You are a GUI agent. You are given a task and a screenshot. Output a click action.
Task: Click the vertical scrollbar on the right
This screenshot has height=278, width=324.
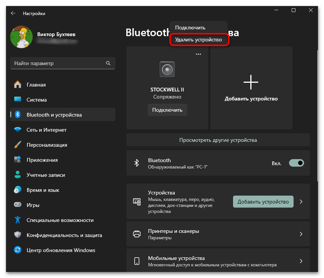(x=317, y=116)
